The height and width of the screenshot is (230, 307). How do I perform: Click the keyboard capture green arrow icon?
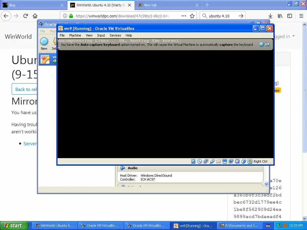pos(250,161)
